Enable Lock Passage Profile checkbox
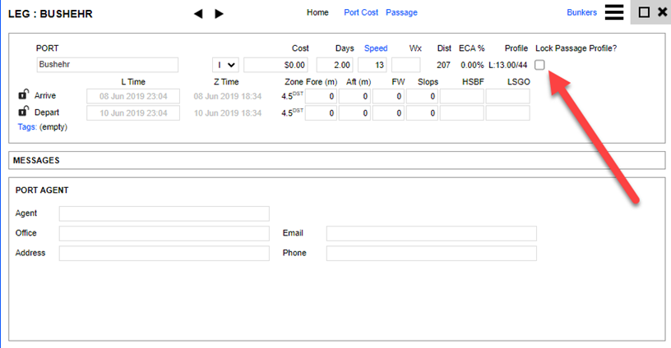 click(x=540, y=65)
